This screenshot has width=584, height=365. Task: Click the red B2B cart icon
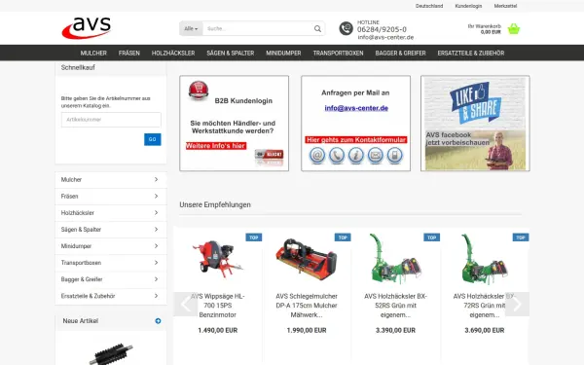coord(199,91)
